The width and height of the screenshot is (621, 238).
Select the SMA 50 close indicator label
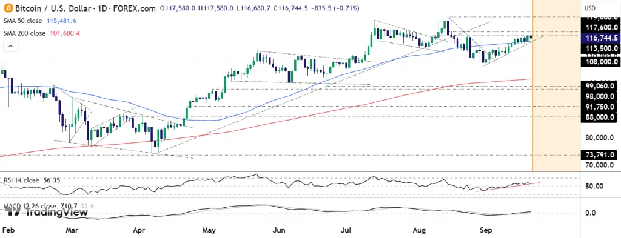(x=22, y=21)
